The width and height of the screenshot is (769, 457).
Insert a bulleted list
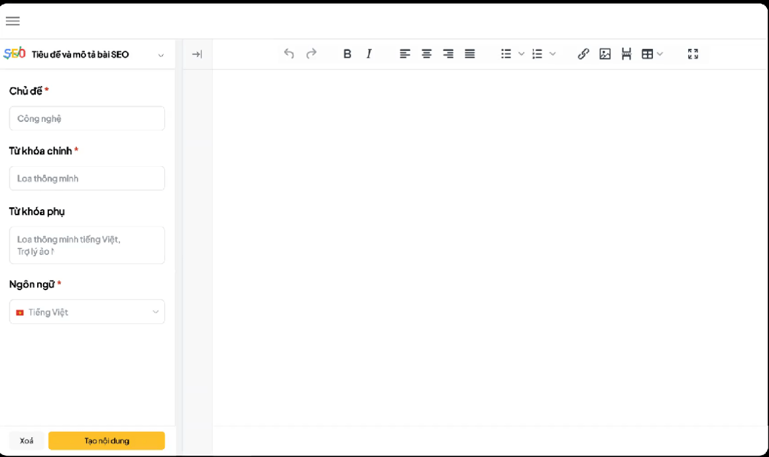506,54
